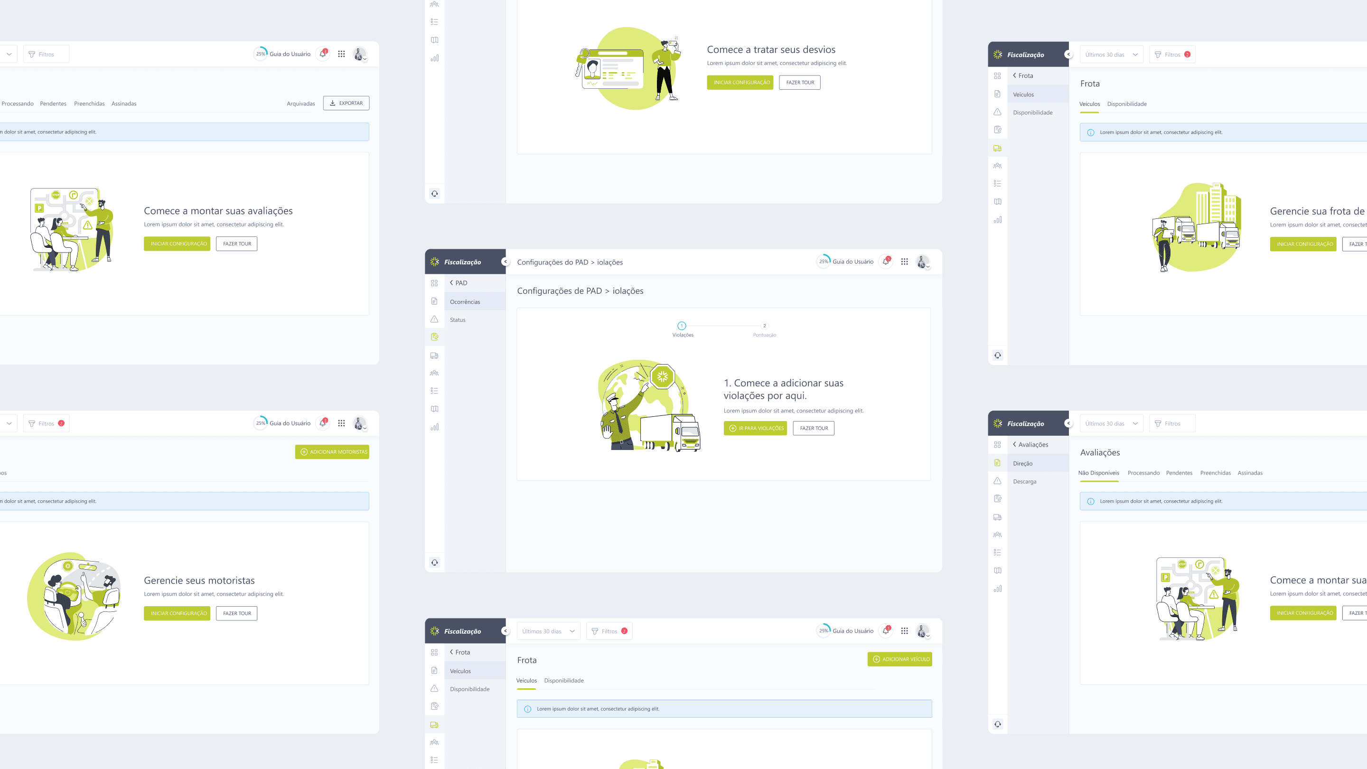Select Ocorrências in PAD submenu
Image resolution: width=1367 pixels, height=769 pixels.
tap(465, 301)
